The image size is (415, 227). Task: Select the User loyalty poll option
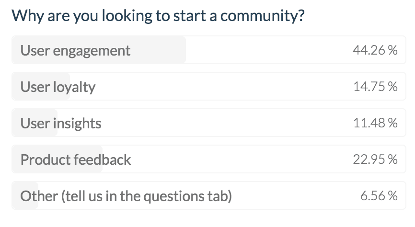[58, 87]
